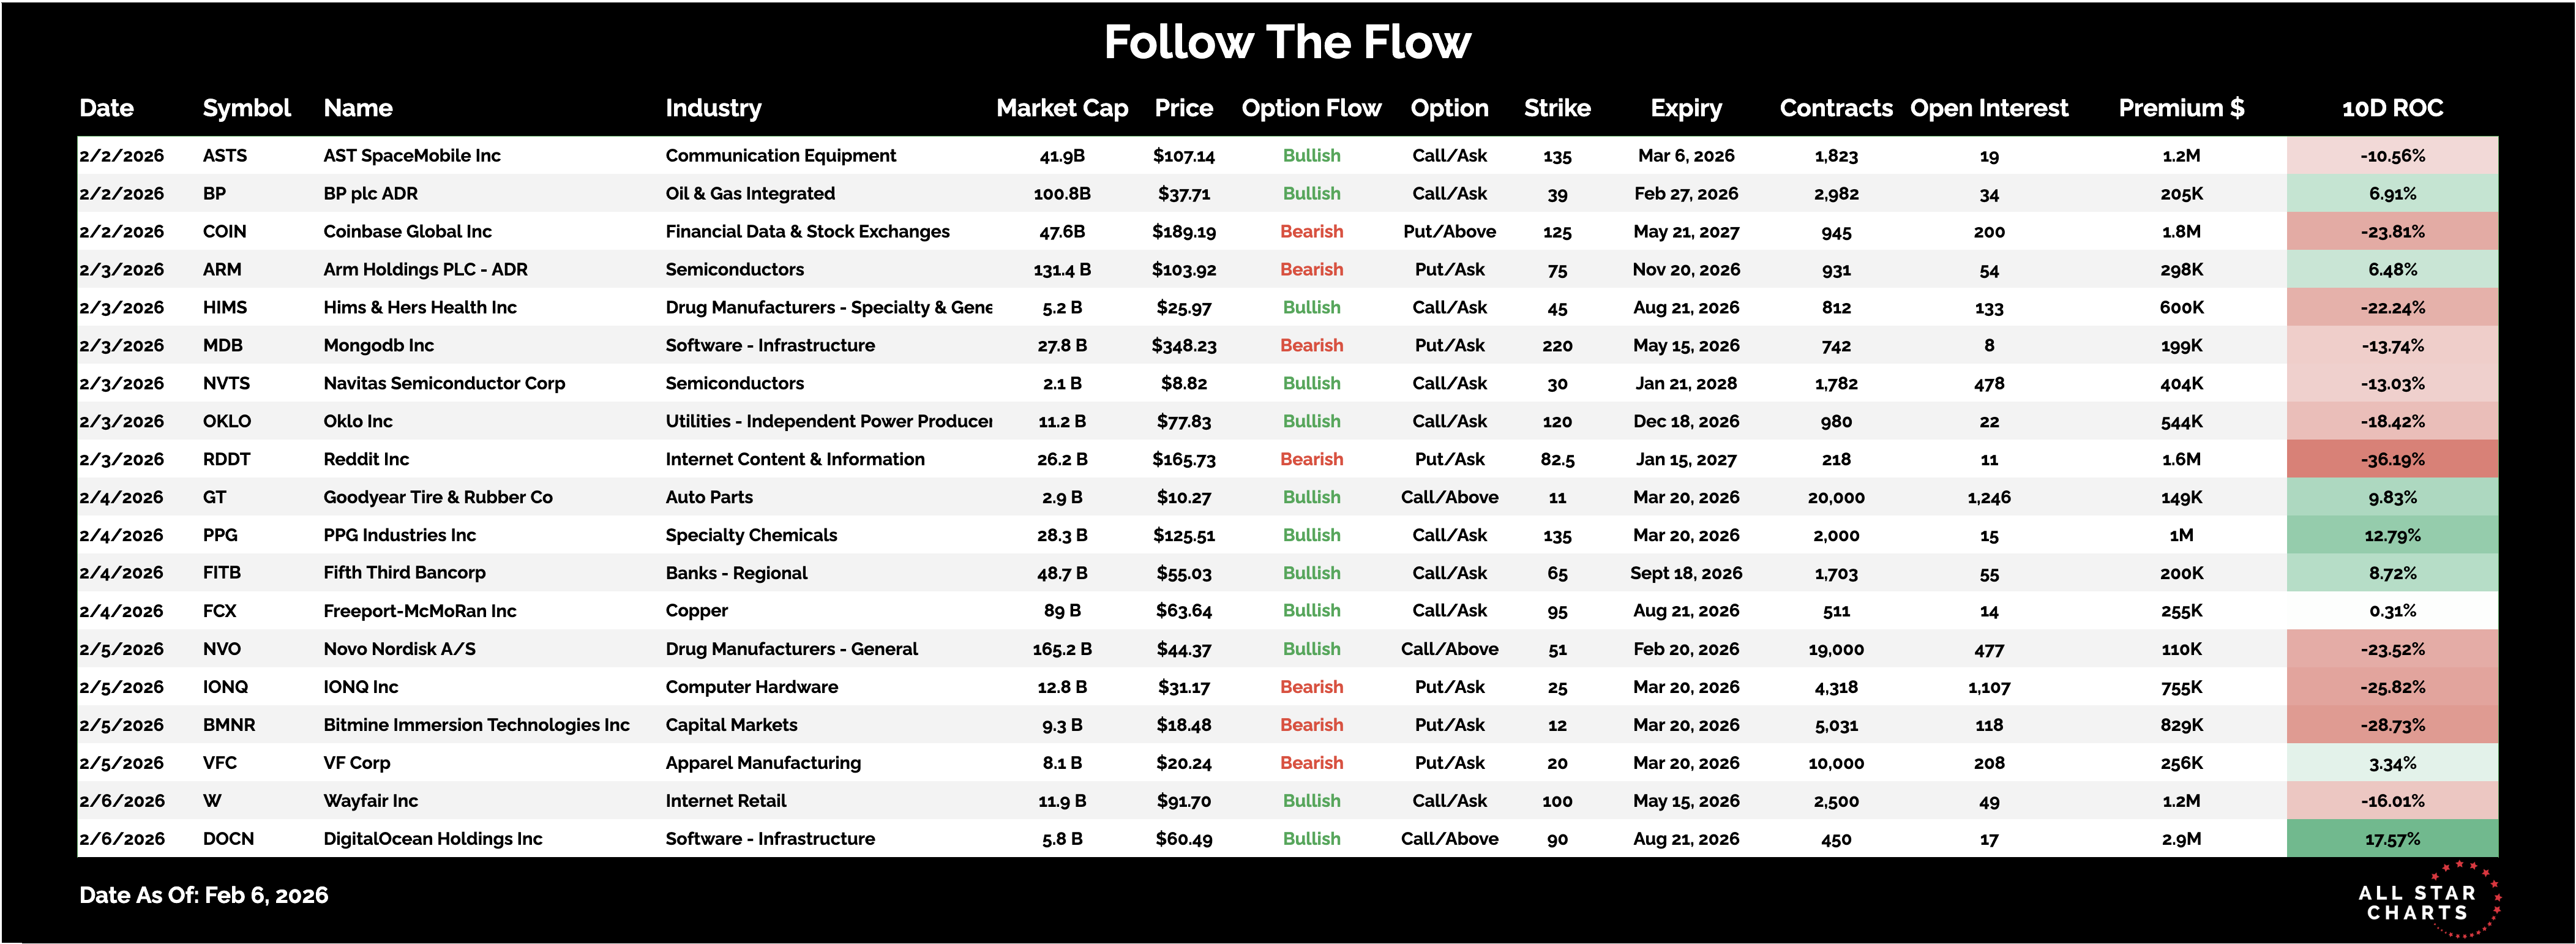Click the Reddit Inc company name
Screen dimensions: 2576x944
click(366, 460)
